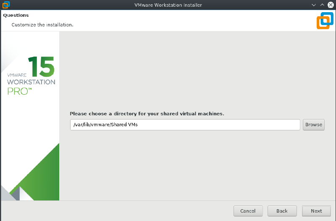This screenshot has height=221, width=336.
Task: Click the VMware icon in the title bar
Action: (x=5, y=5)
